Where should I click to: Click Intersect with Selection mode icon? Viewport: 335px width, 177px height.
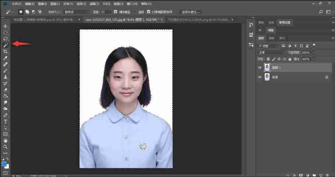click(40, 12)
